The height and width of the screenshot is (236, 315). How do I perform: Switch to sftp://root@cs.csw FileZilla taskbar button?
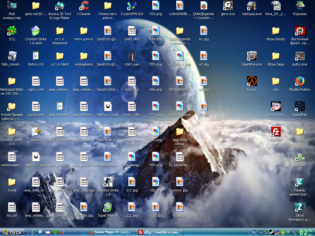tap(160, 232)
